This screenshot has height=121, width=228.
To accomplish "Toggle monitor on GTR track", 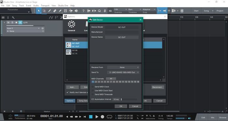I will click(20, 22).
